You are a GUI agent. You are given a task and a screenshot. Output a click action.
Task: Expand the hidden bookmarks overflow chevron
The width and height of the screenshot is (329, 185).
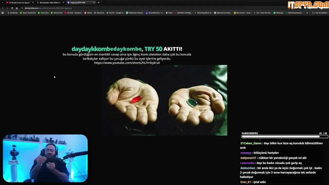tap(307, 13)
